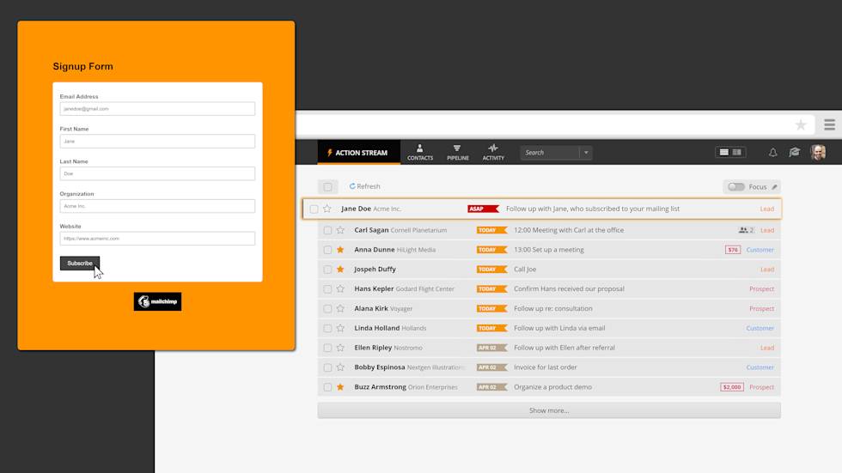Image resolution: width=842 pixels, height=473 pixels.
Task: Tick the select-all checkbox beside Refresh
Action: 327,186
